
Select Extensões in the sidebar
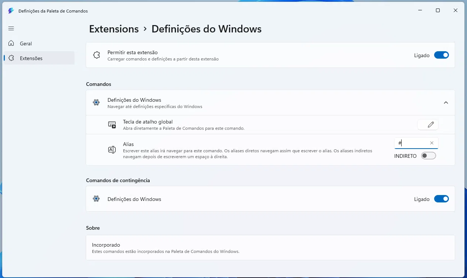(x=39, y=58)
